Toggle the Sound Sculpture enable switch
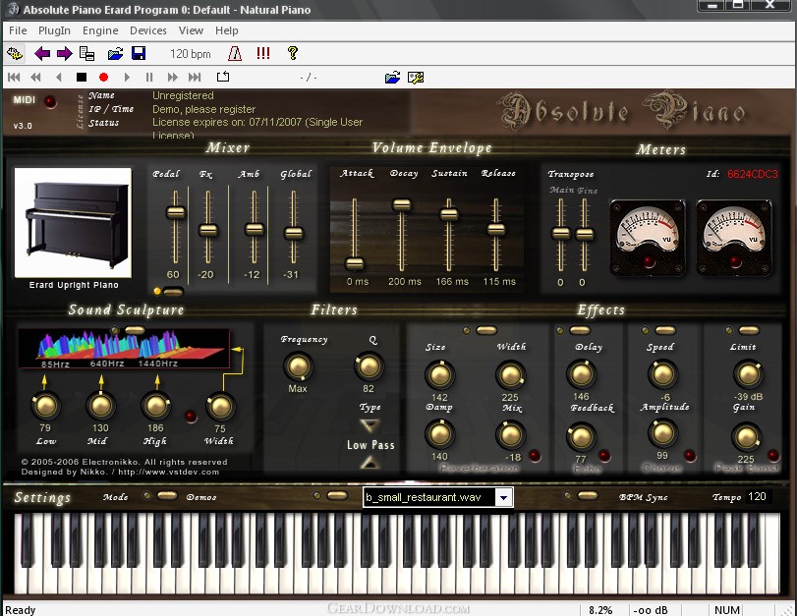This screenshot has height=616, width=797. tap(135, 330)
